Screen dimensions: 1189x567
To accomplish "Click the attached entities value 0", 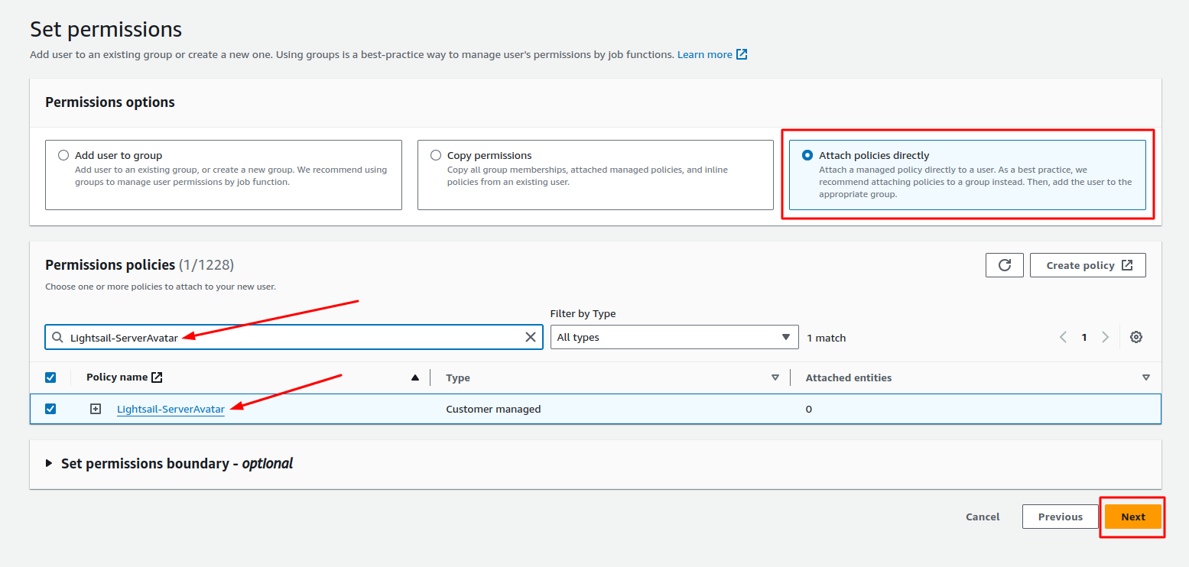I will coord(809,409).
